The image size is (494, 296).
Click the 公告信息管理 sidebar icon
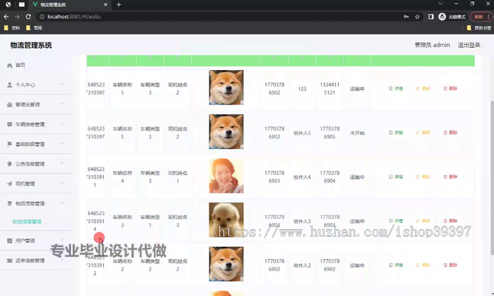pyautogui.click(x=9, y=164)
